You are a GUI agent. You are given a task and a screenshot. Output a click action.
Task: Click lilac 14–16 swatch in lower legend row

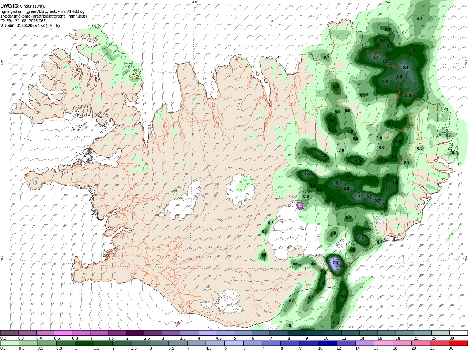[365, 343]
